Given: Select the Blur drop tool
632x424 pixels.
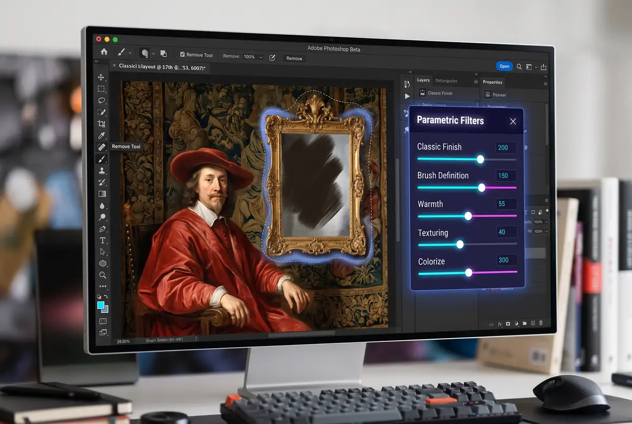Looking at the screenshot, I should (102, 205).
